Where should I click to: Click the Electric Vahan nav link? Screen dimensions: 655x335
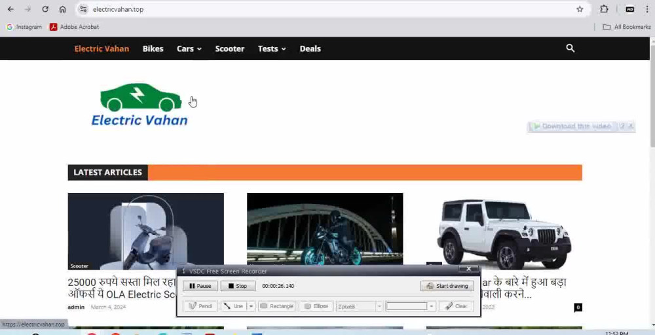coord(102,48)
